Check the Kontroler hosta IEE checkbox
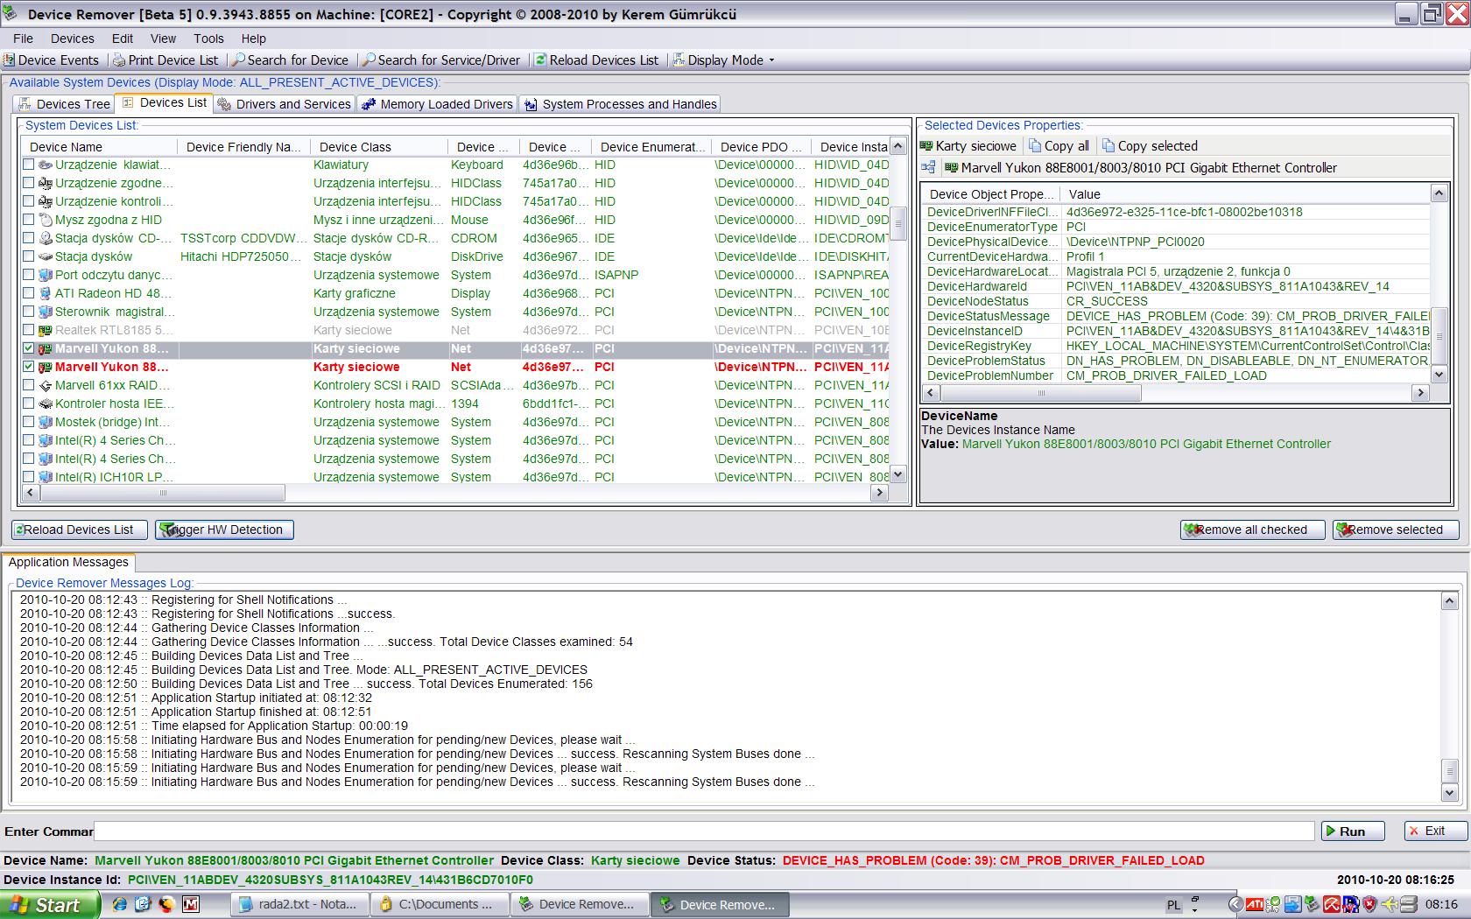Screen dimensions: 1471x919 click(x=29, y=403)
